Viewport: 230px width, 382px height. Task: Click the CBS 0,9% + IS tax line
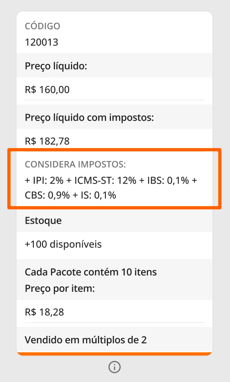(70, 195)
